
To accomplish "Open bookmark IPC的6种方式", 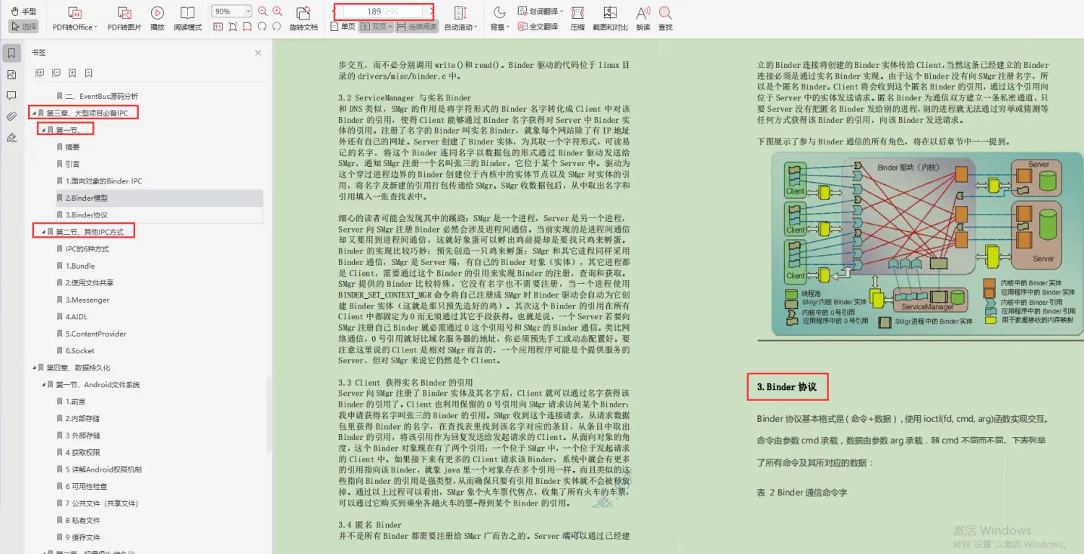I will [82, 249].
